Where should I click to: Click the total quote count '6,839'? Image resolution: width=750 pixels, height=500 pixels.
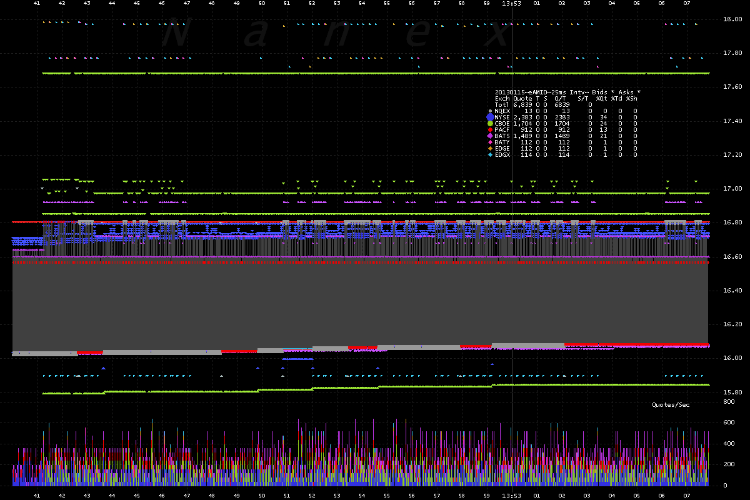click(x=522, y=104)
